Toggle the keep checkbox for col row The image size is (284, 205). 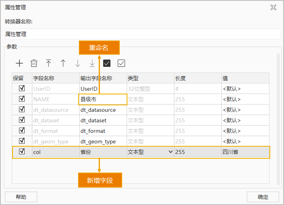pyautogui.click(x=22, y=152)
